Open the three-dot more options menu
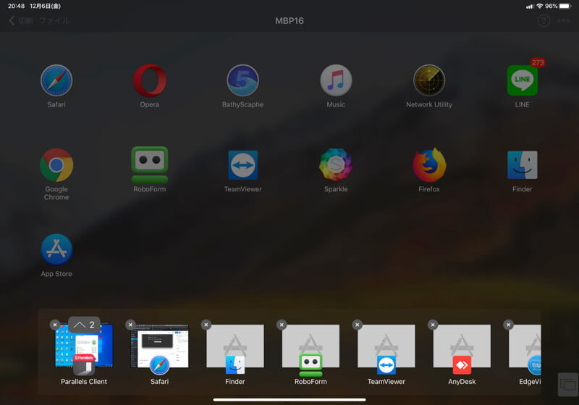This screenshot has height=405, width=579. pos(563,21)
